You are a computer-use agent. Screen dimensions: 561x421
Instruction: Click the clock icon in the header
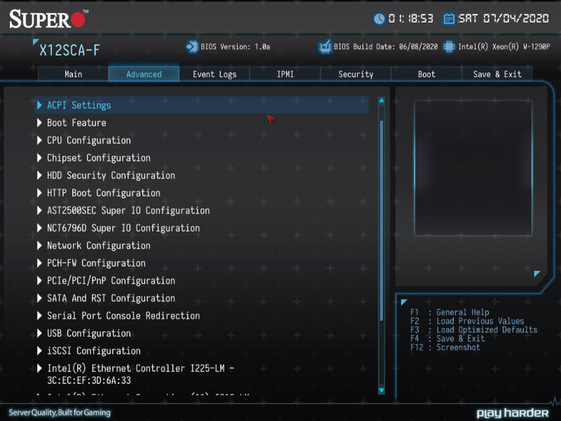click(379, 18)
